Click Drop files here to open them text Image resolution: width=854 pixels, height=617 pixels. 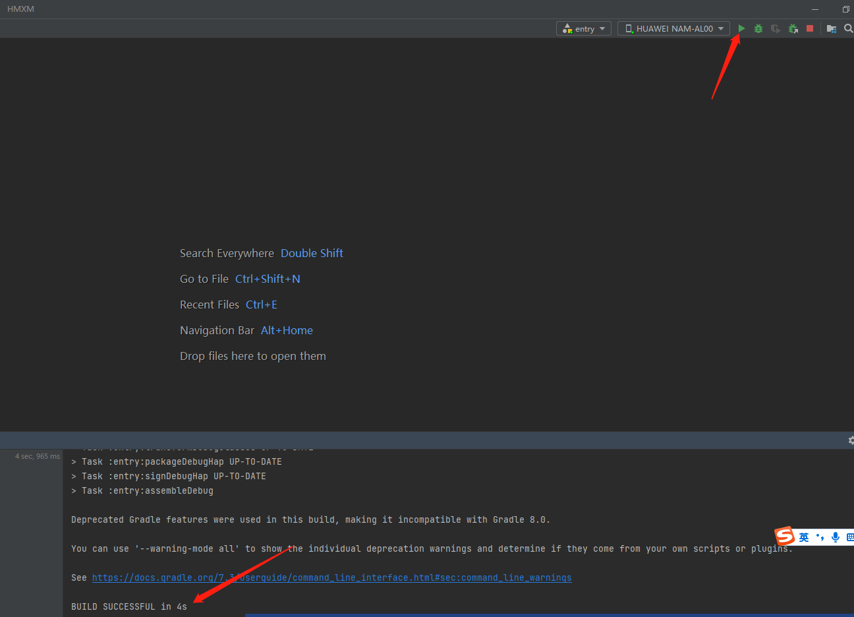tap(253, 356)
